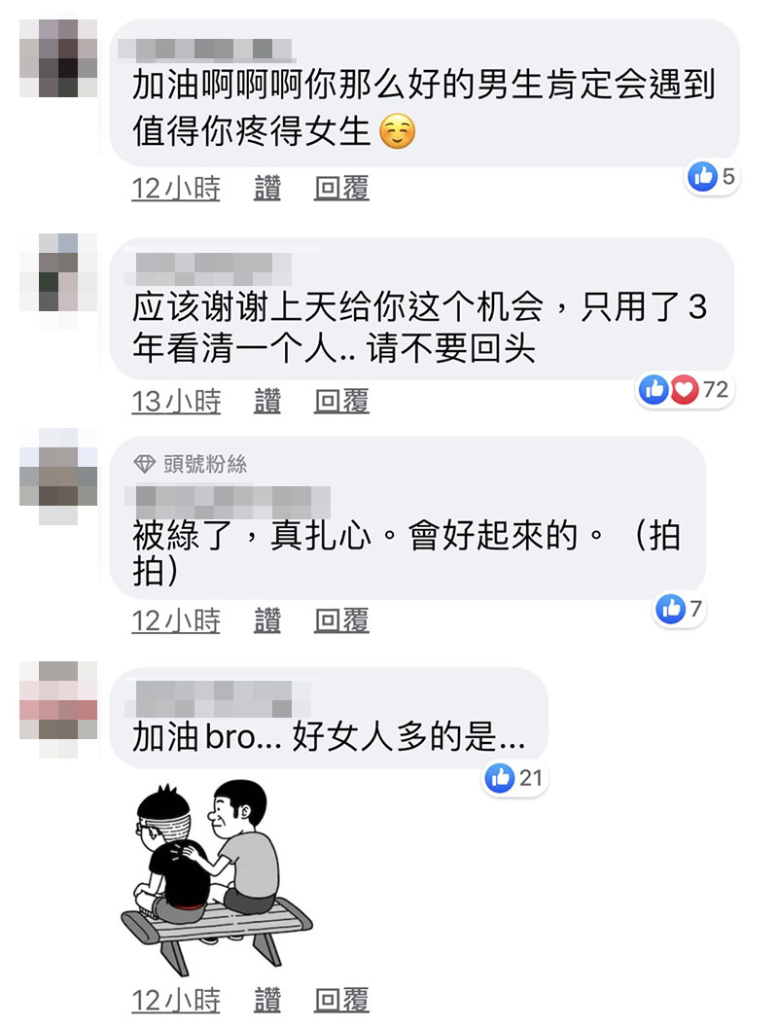Open the bench sticker image

point(217,877)
